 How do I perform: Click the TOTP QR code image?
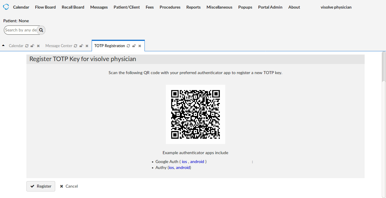pos(196,114)
